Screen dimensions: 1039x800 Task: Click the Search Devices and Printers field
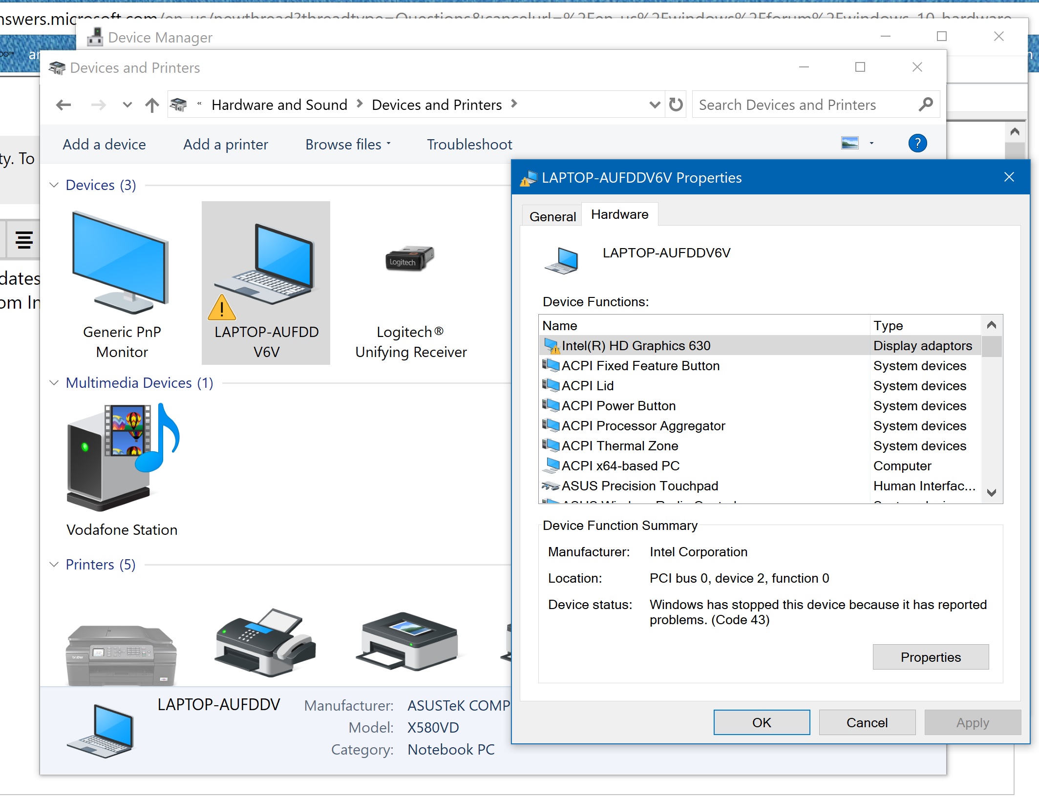[x=805, y=105]
